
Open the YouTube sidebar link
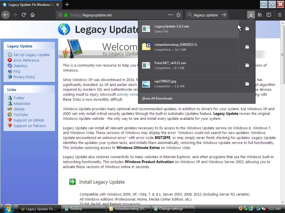click(x=21, y=115)
